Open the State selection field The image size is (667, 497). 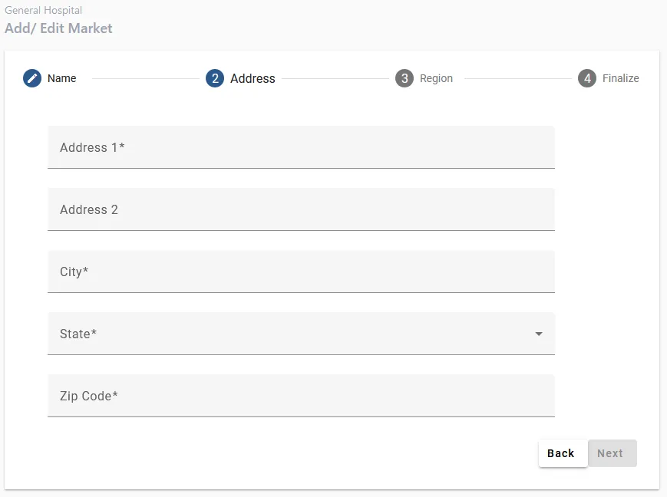pyautogui.click(x=292, y=334)
